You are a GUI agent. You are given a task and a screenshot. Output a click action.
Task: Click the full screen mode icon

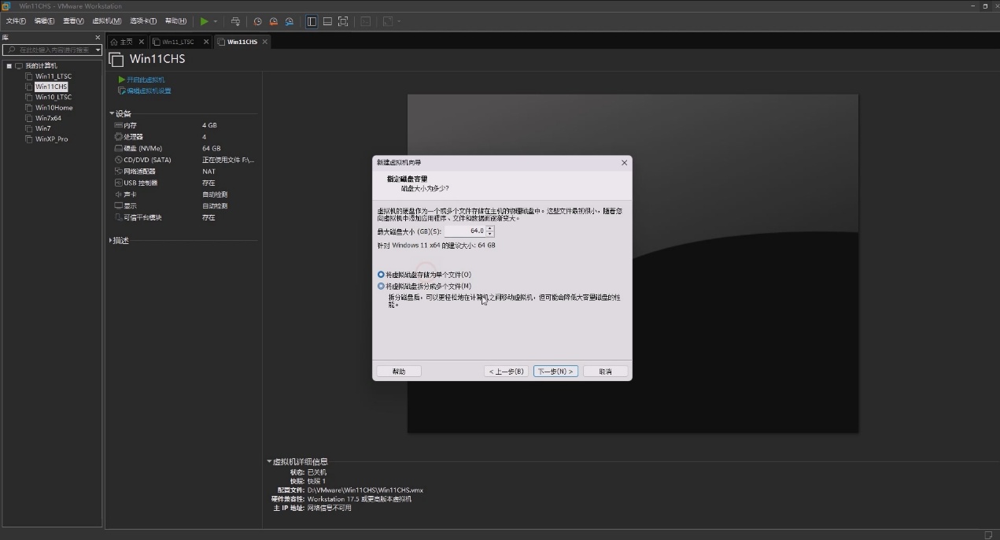(343, 21)
